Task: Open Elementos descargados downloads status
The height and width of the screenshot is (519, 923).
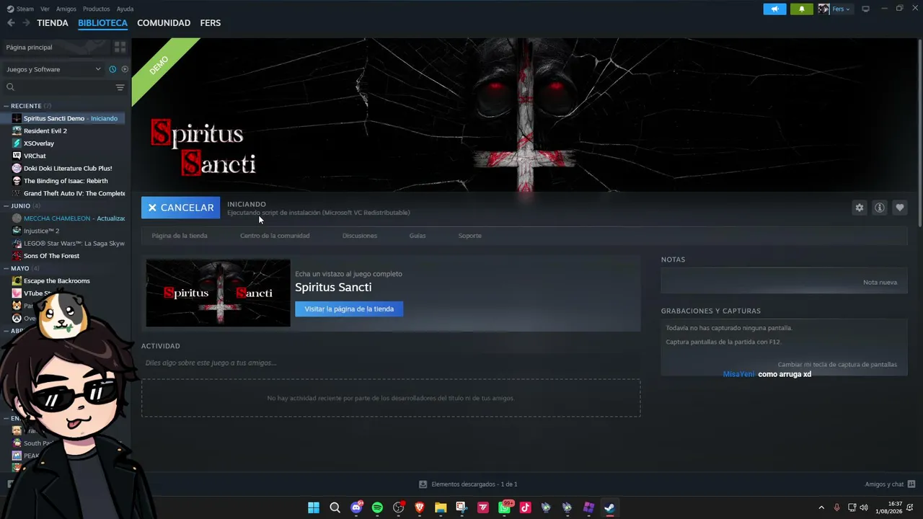Action: [x=468, y=484]
